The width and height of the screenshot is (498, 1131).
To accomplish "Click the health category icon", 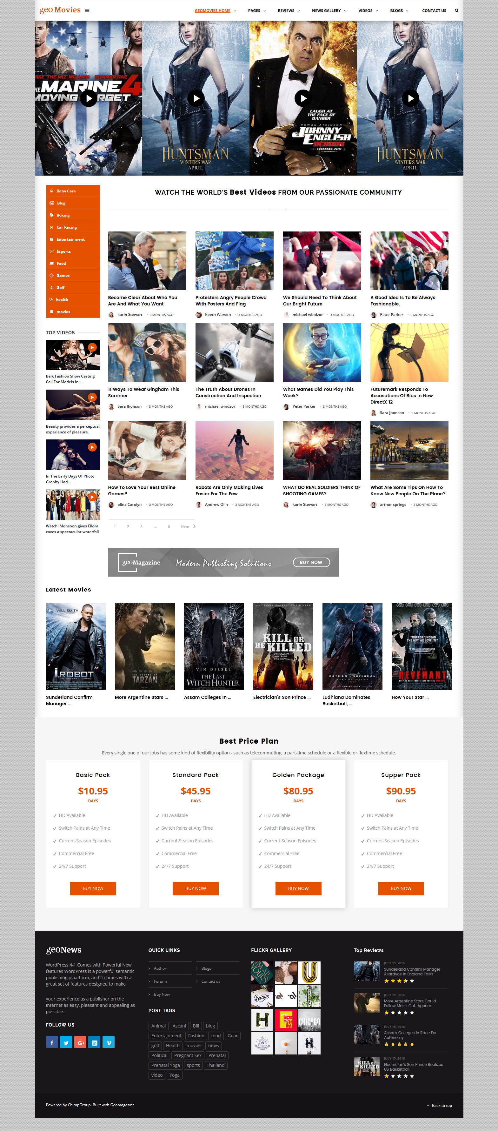I will click(x=51, y=299).
